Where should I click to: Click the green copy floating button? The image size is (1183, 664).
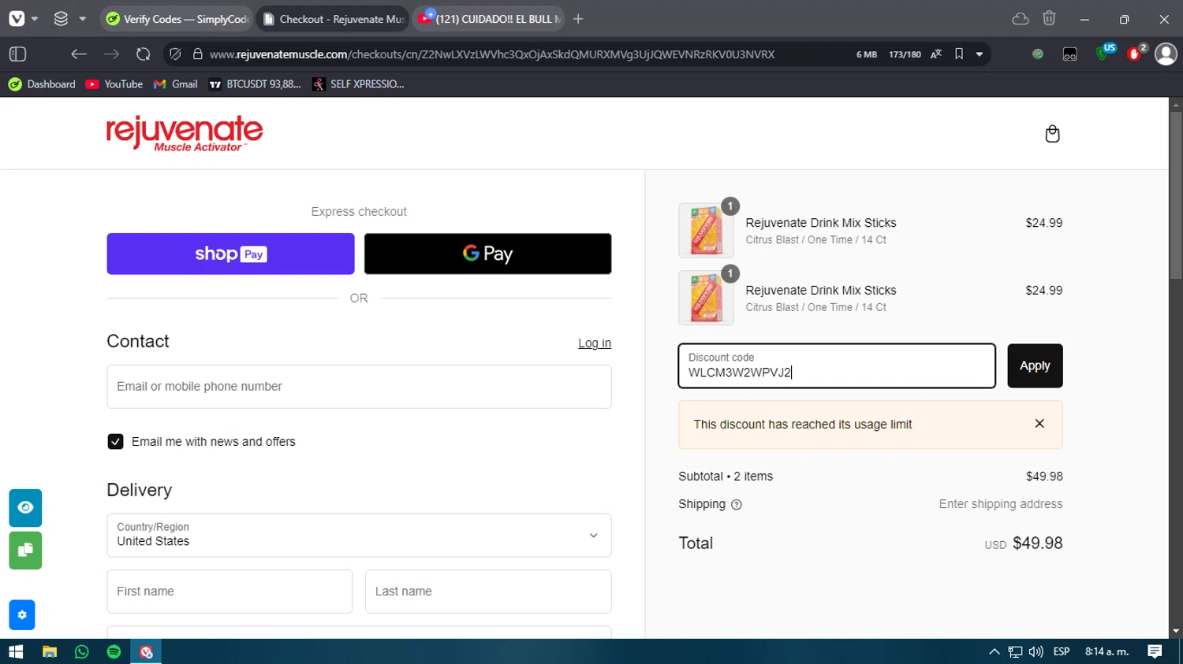25,551
